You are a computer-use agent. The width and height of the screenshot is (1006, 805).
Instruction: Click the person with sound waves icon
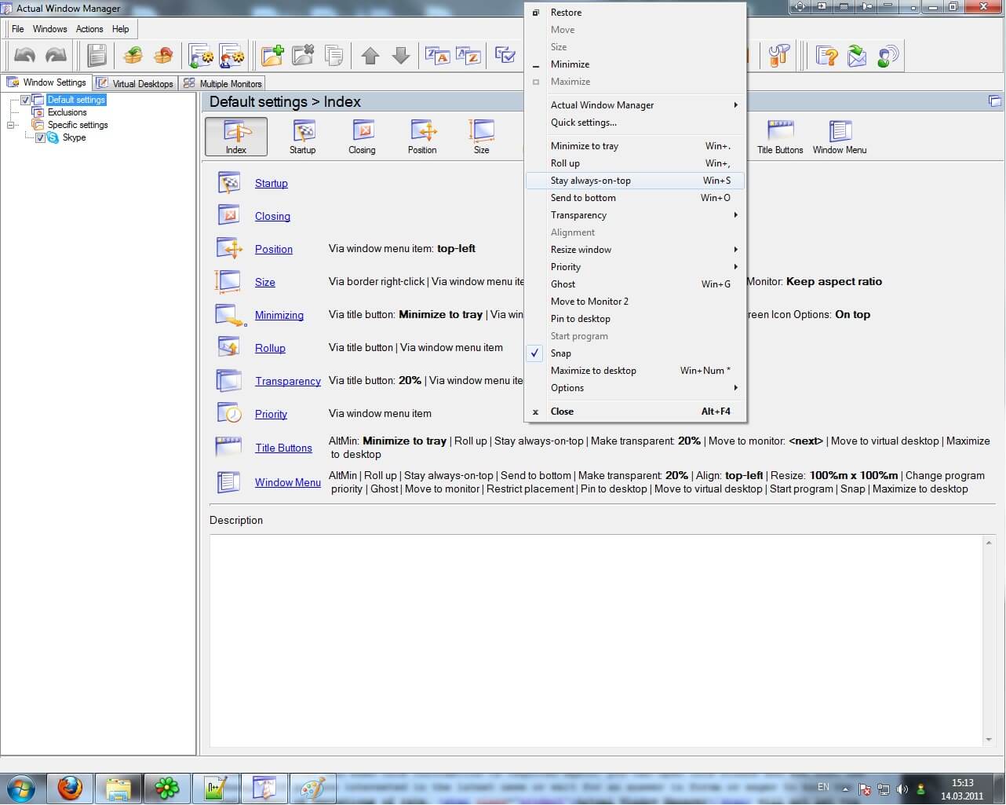coord(888,56)
